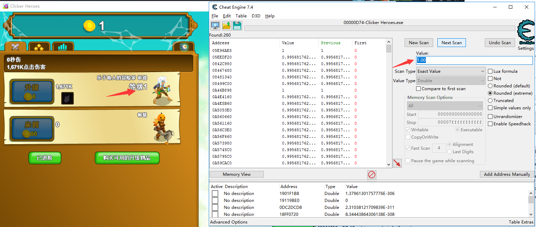This screenshot has width=536, height=227.
Task: Open the crossed swords heroes tab
Action: click(15, 47)
